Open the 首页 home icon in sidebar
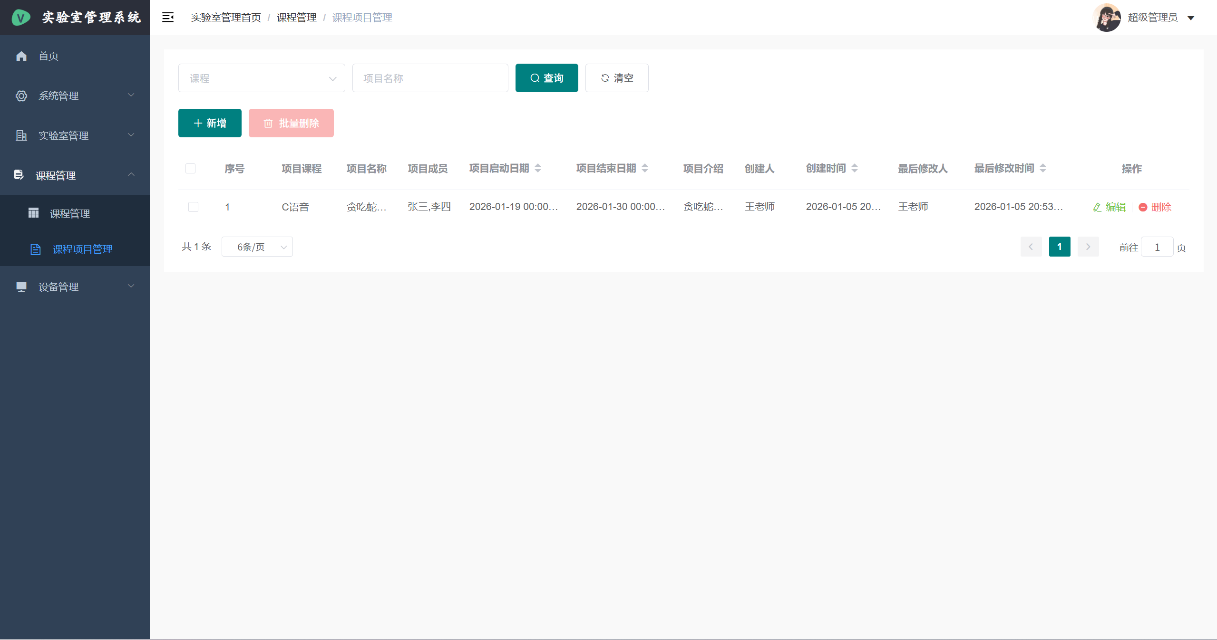The height and width of the screenshot is (640, 1217). (21, 56)
